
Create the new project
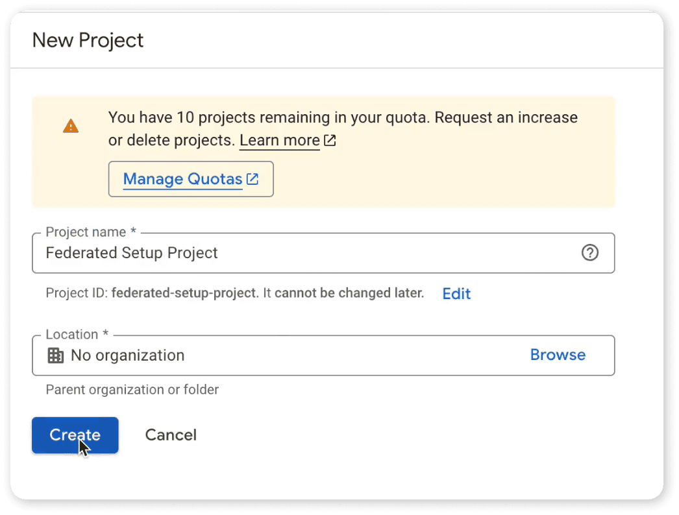click(x=75, y=435)
